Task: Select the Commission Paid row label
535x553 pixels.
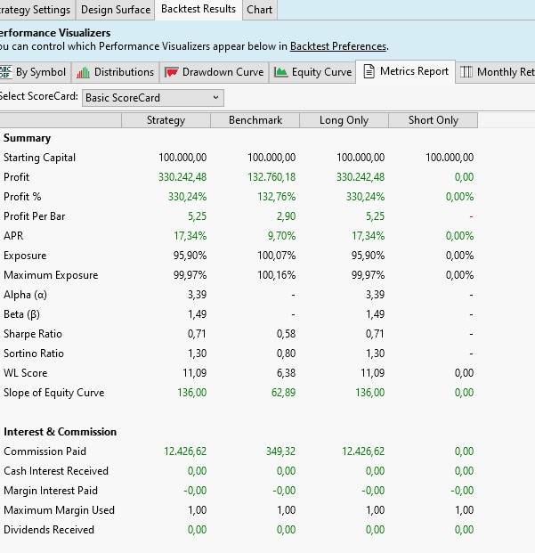Action: (45, 451)
